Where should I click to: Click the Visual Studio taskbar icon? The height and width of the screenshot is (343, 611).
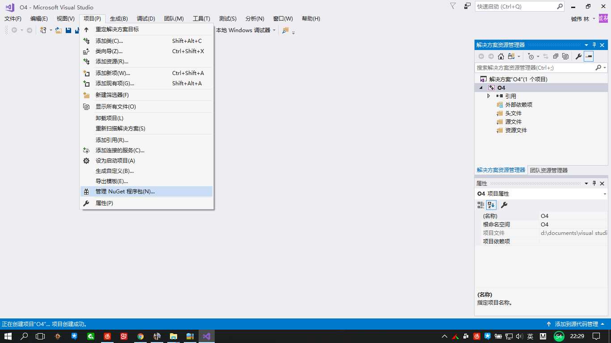pyautogui.click(x=206, y=336)
